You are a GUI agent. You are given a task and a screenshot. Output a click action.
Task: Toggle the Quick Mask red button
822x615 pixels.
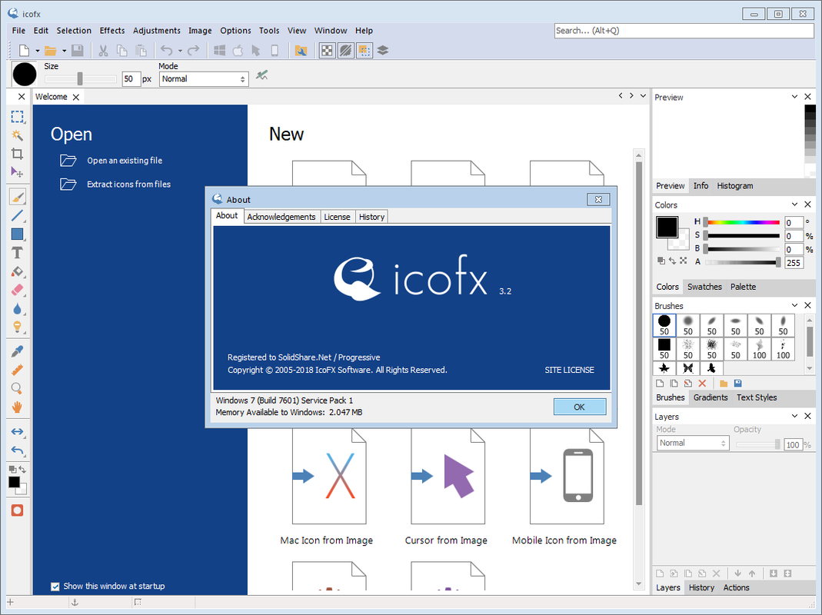(x=17, y=510)
